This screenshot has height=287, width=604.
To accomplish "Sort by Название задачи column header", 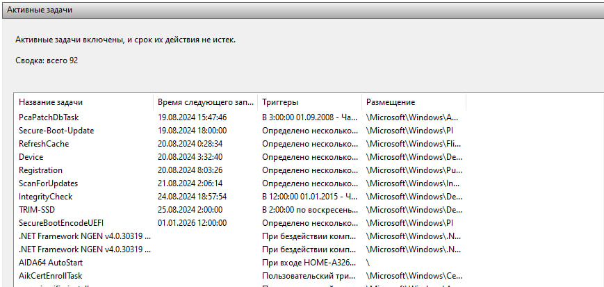I will 50,102.
